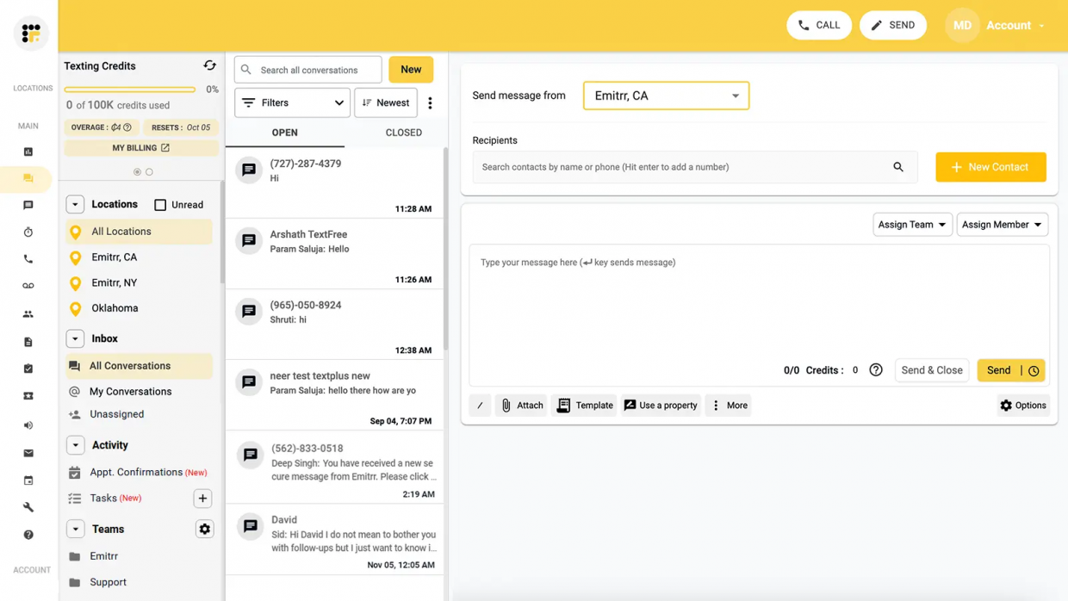Open MY BILLING
The height and width of the screenshot is (601, 1068).
point(140,147)
